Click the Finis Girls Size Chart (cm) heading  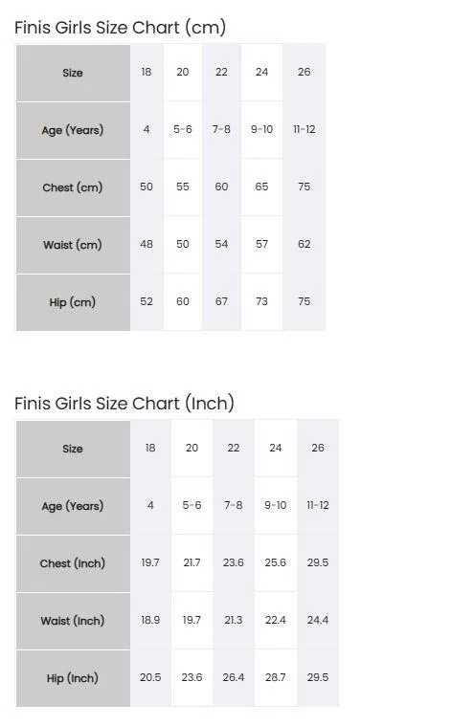click(120, 28)
